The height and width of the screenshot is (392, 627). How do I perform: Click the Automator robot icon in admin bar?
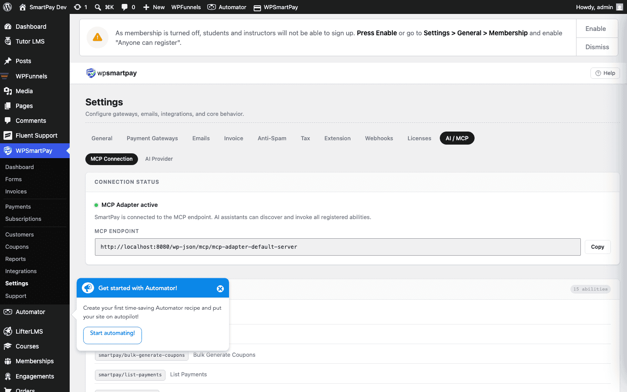click(x=212, y=7)
